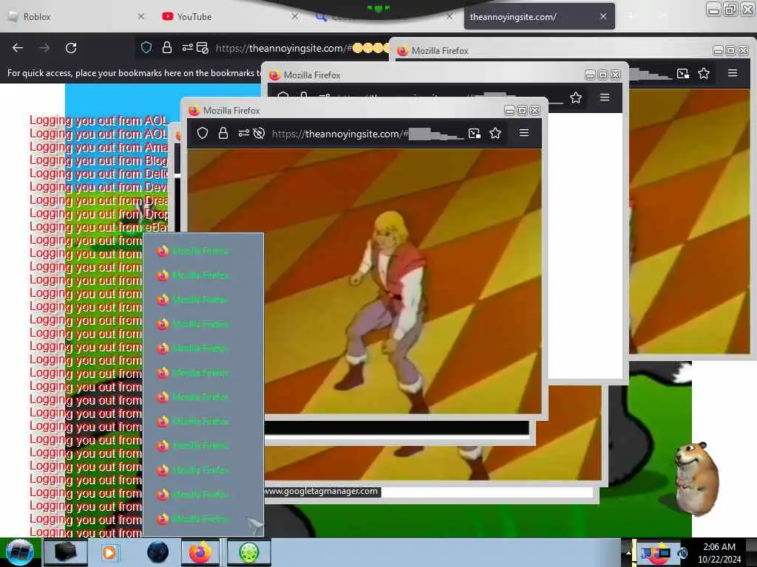Close the rear Mozilla Firefox popup window
Image resolution: width=757 pixels, height=567 pixels.
click(744, 51)
